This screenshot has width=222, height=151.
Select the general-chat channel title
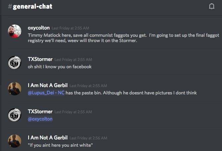33,6
